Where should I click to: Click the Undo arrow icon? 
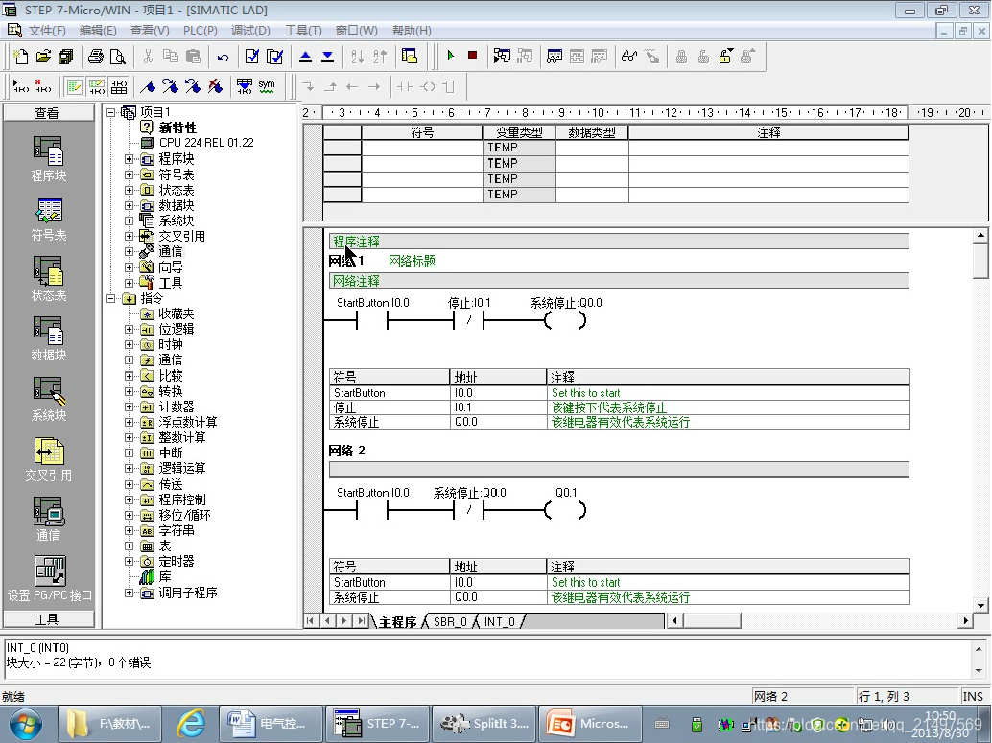point(223,57)
